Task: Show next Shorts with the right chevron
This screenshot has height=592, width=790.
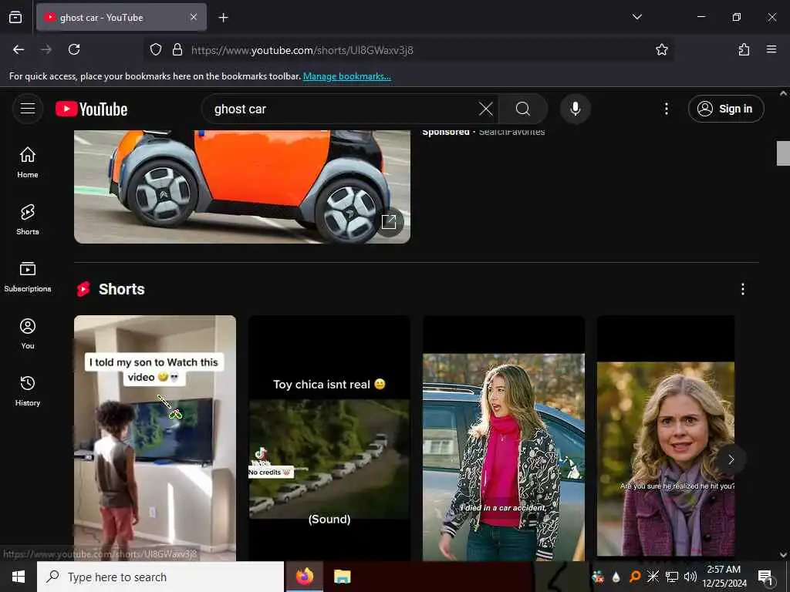Action: click(731, 459)
